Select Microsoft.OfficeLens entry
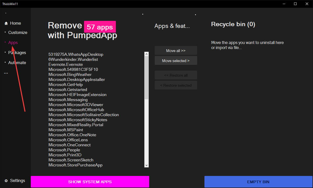313x188 pixels. tap(68, 140)
